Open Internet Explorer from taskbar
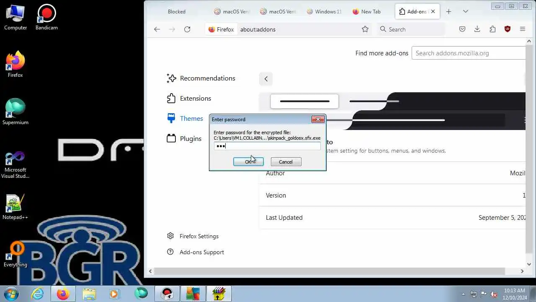 (38, 294)
